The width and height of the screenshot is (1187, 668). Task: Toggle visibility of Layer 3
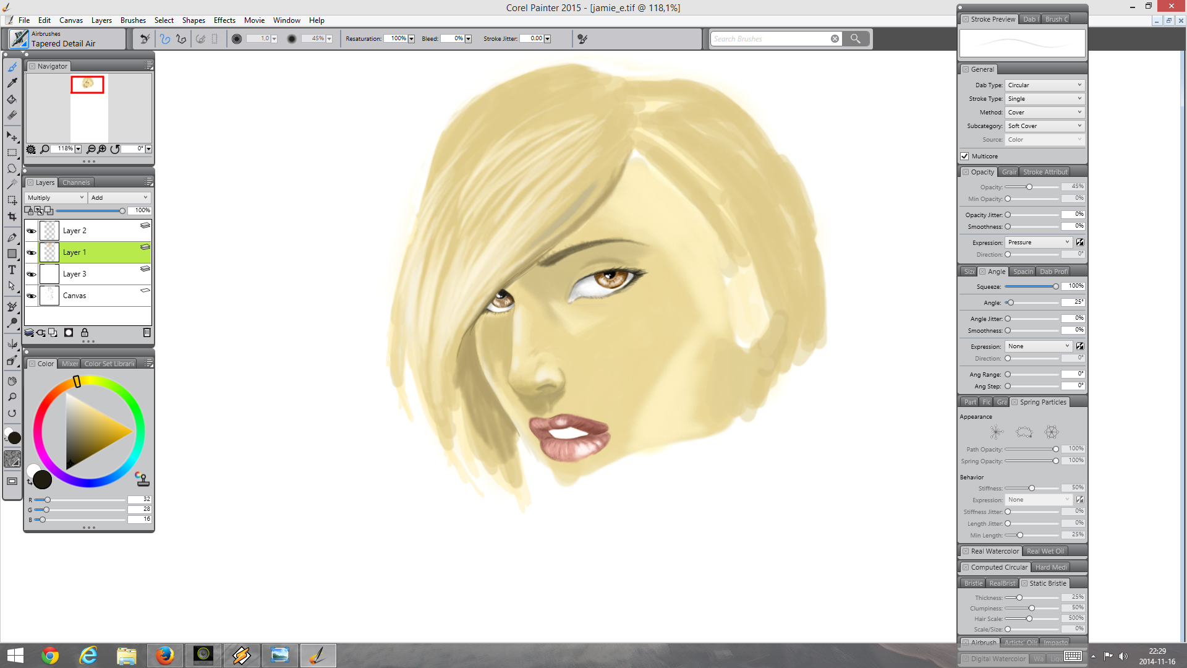[x=31, y=274]
